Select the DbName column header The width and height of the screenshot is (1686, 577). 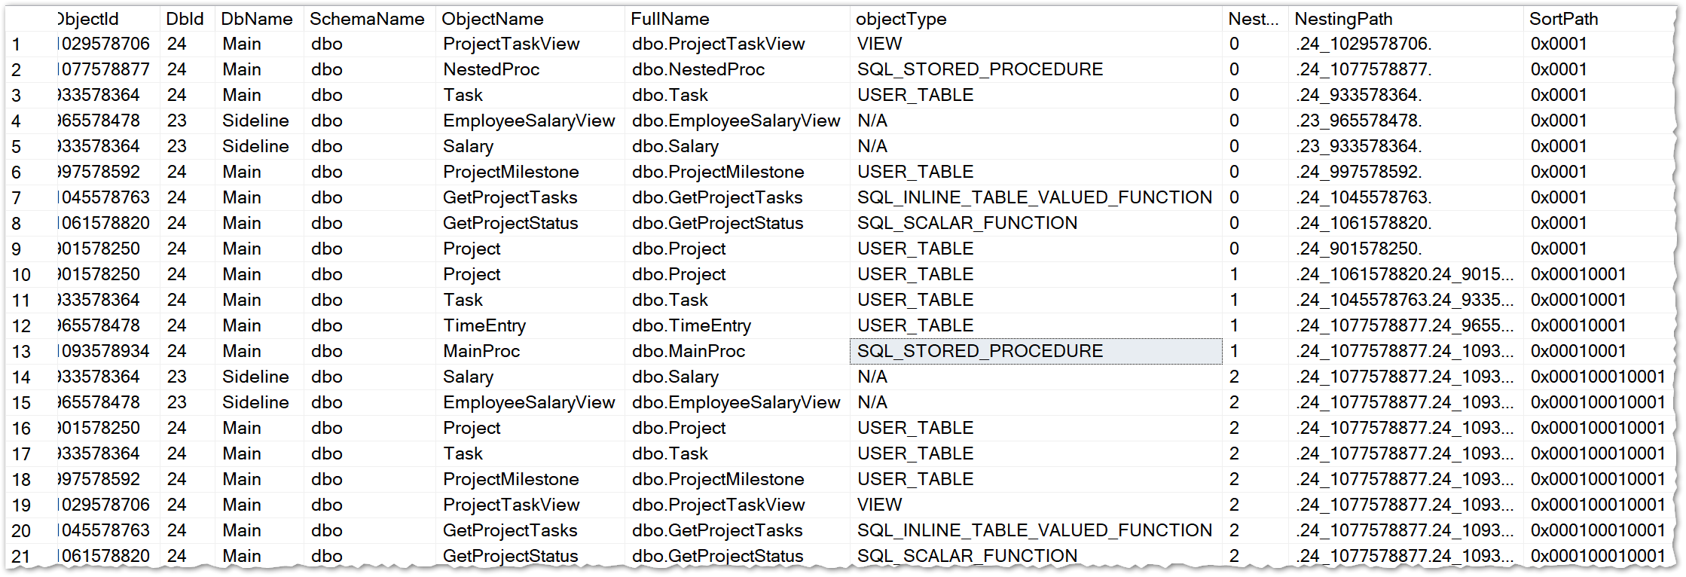(260, 19)
